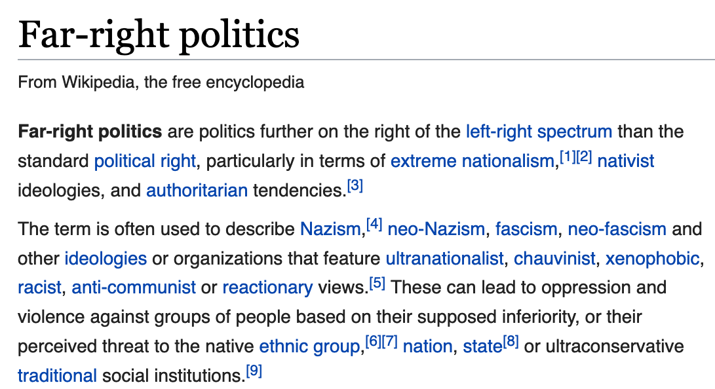
Task: Click the ultranationalist link
Action: point(444,258)
